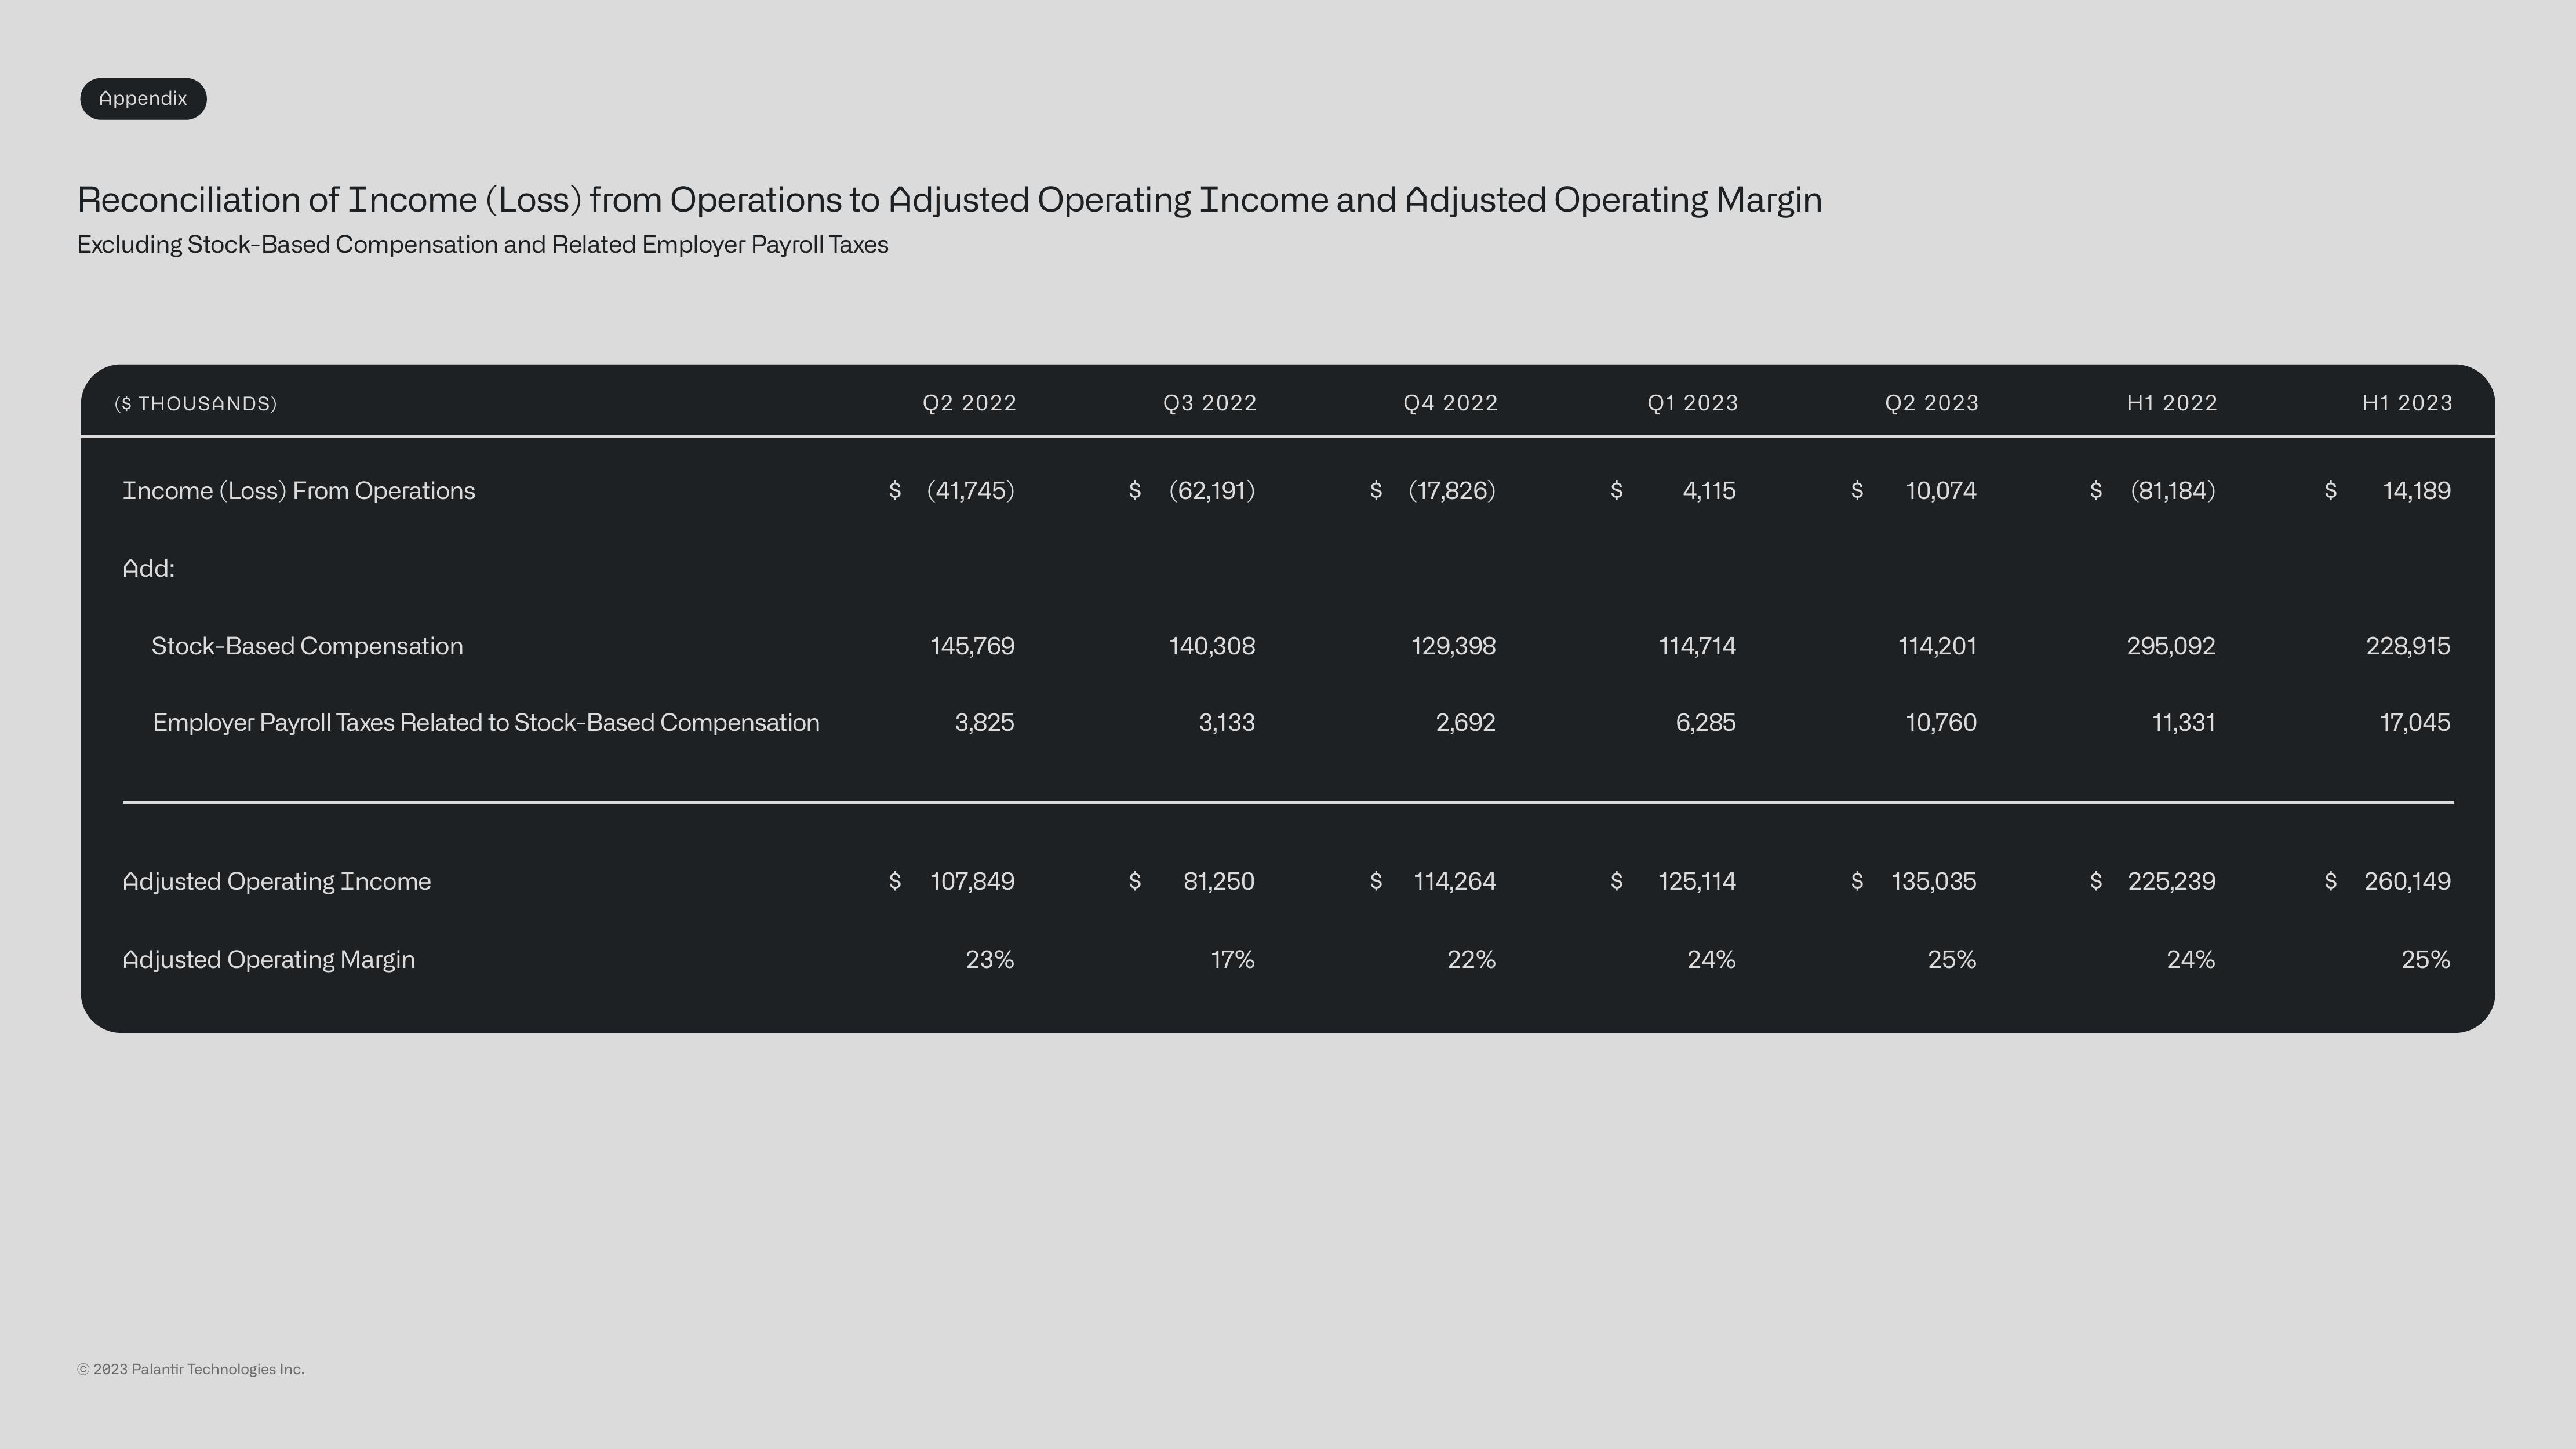Click the 22% margin value
Image resolution: width=2576 pixels, height=1449 pixels.
click(x=1472, y=960)
